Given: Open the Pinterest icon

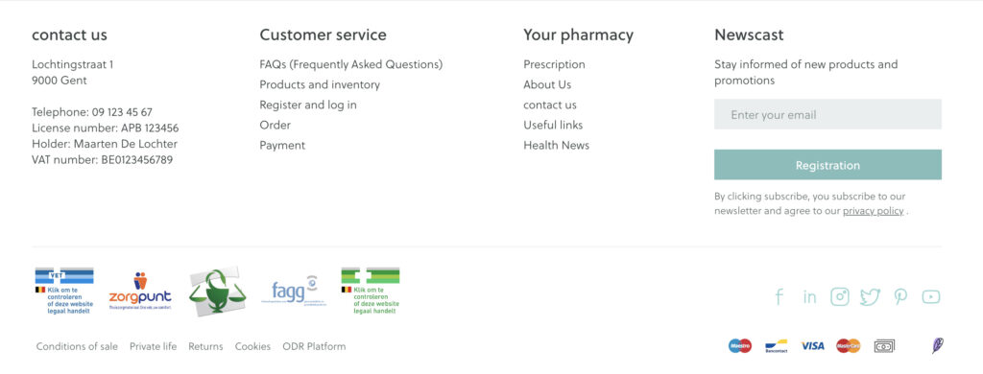Looking at the screenshot, I should click(900, 297).
